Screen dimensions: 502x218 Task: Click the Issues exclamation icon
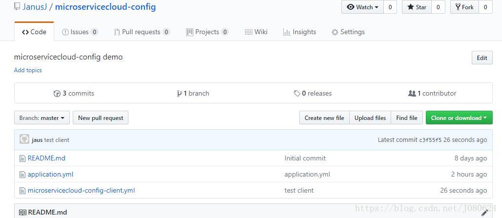pyautogui.click(x=65, y=32)
